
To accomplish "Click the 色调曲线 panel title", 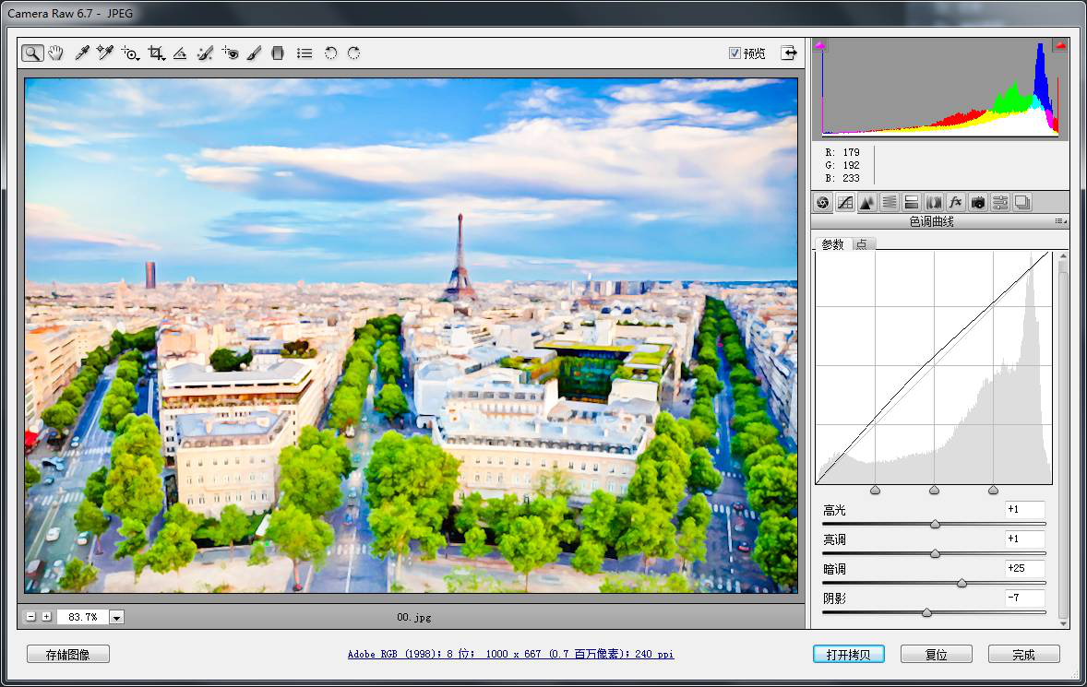I will [x=931, y=221].
